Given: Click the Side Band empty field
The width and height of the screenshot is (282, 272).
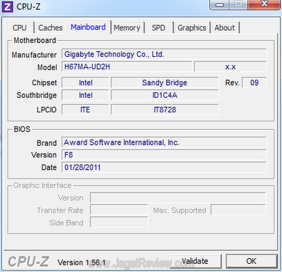Looking at the screenshot, I should [x=119, y=223].
